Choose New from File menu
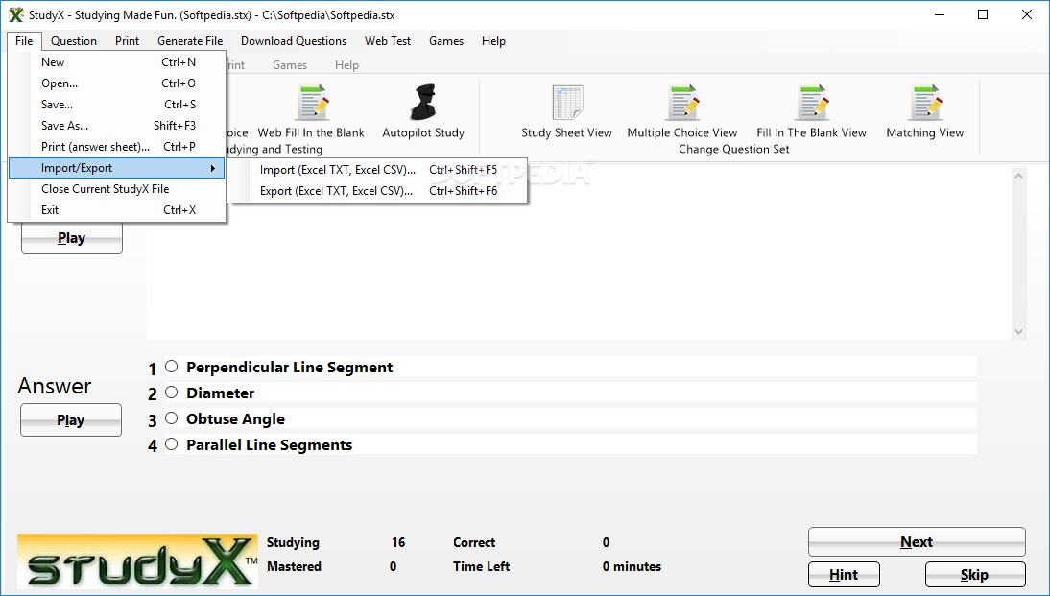The width and height of the screenshot is (1050, 596). tap(116, 62)
